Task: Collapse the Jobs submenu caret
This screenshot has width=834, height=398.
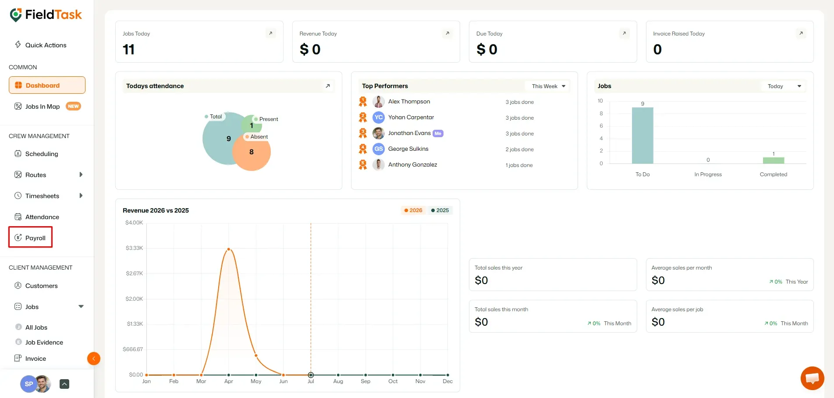Action: coord(81,306)
